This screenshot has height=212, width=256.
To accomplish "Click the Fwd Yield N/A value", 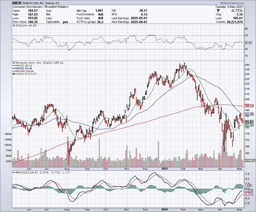I will pos(101,18).
